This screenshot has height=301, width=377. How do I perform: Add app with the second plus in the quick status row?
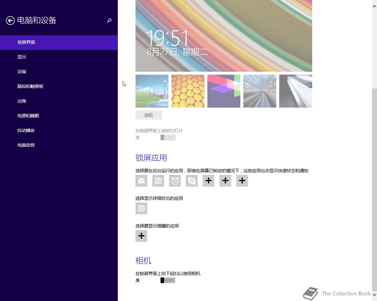225,181
